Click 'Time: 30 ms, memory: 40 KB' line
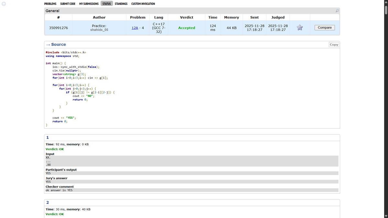The height and width of the screenshot is (218, 388). coord(68,209)
